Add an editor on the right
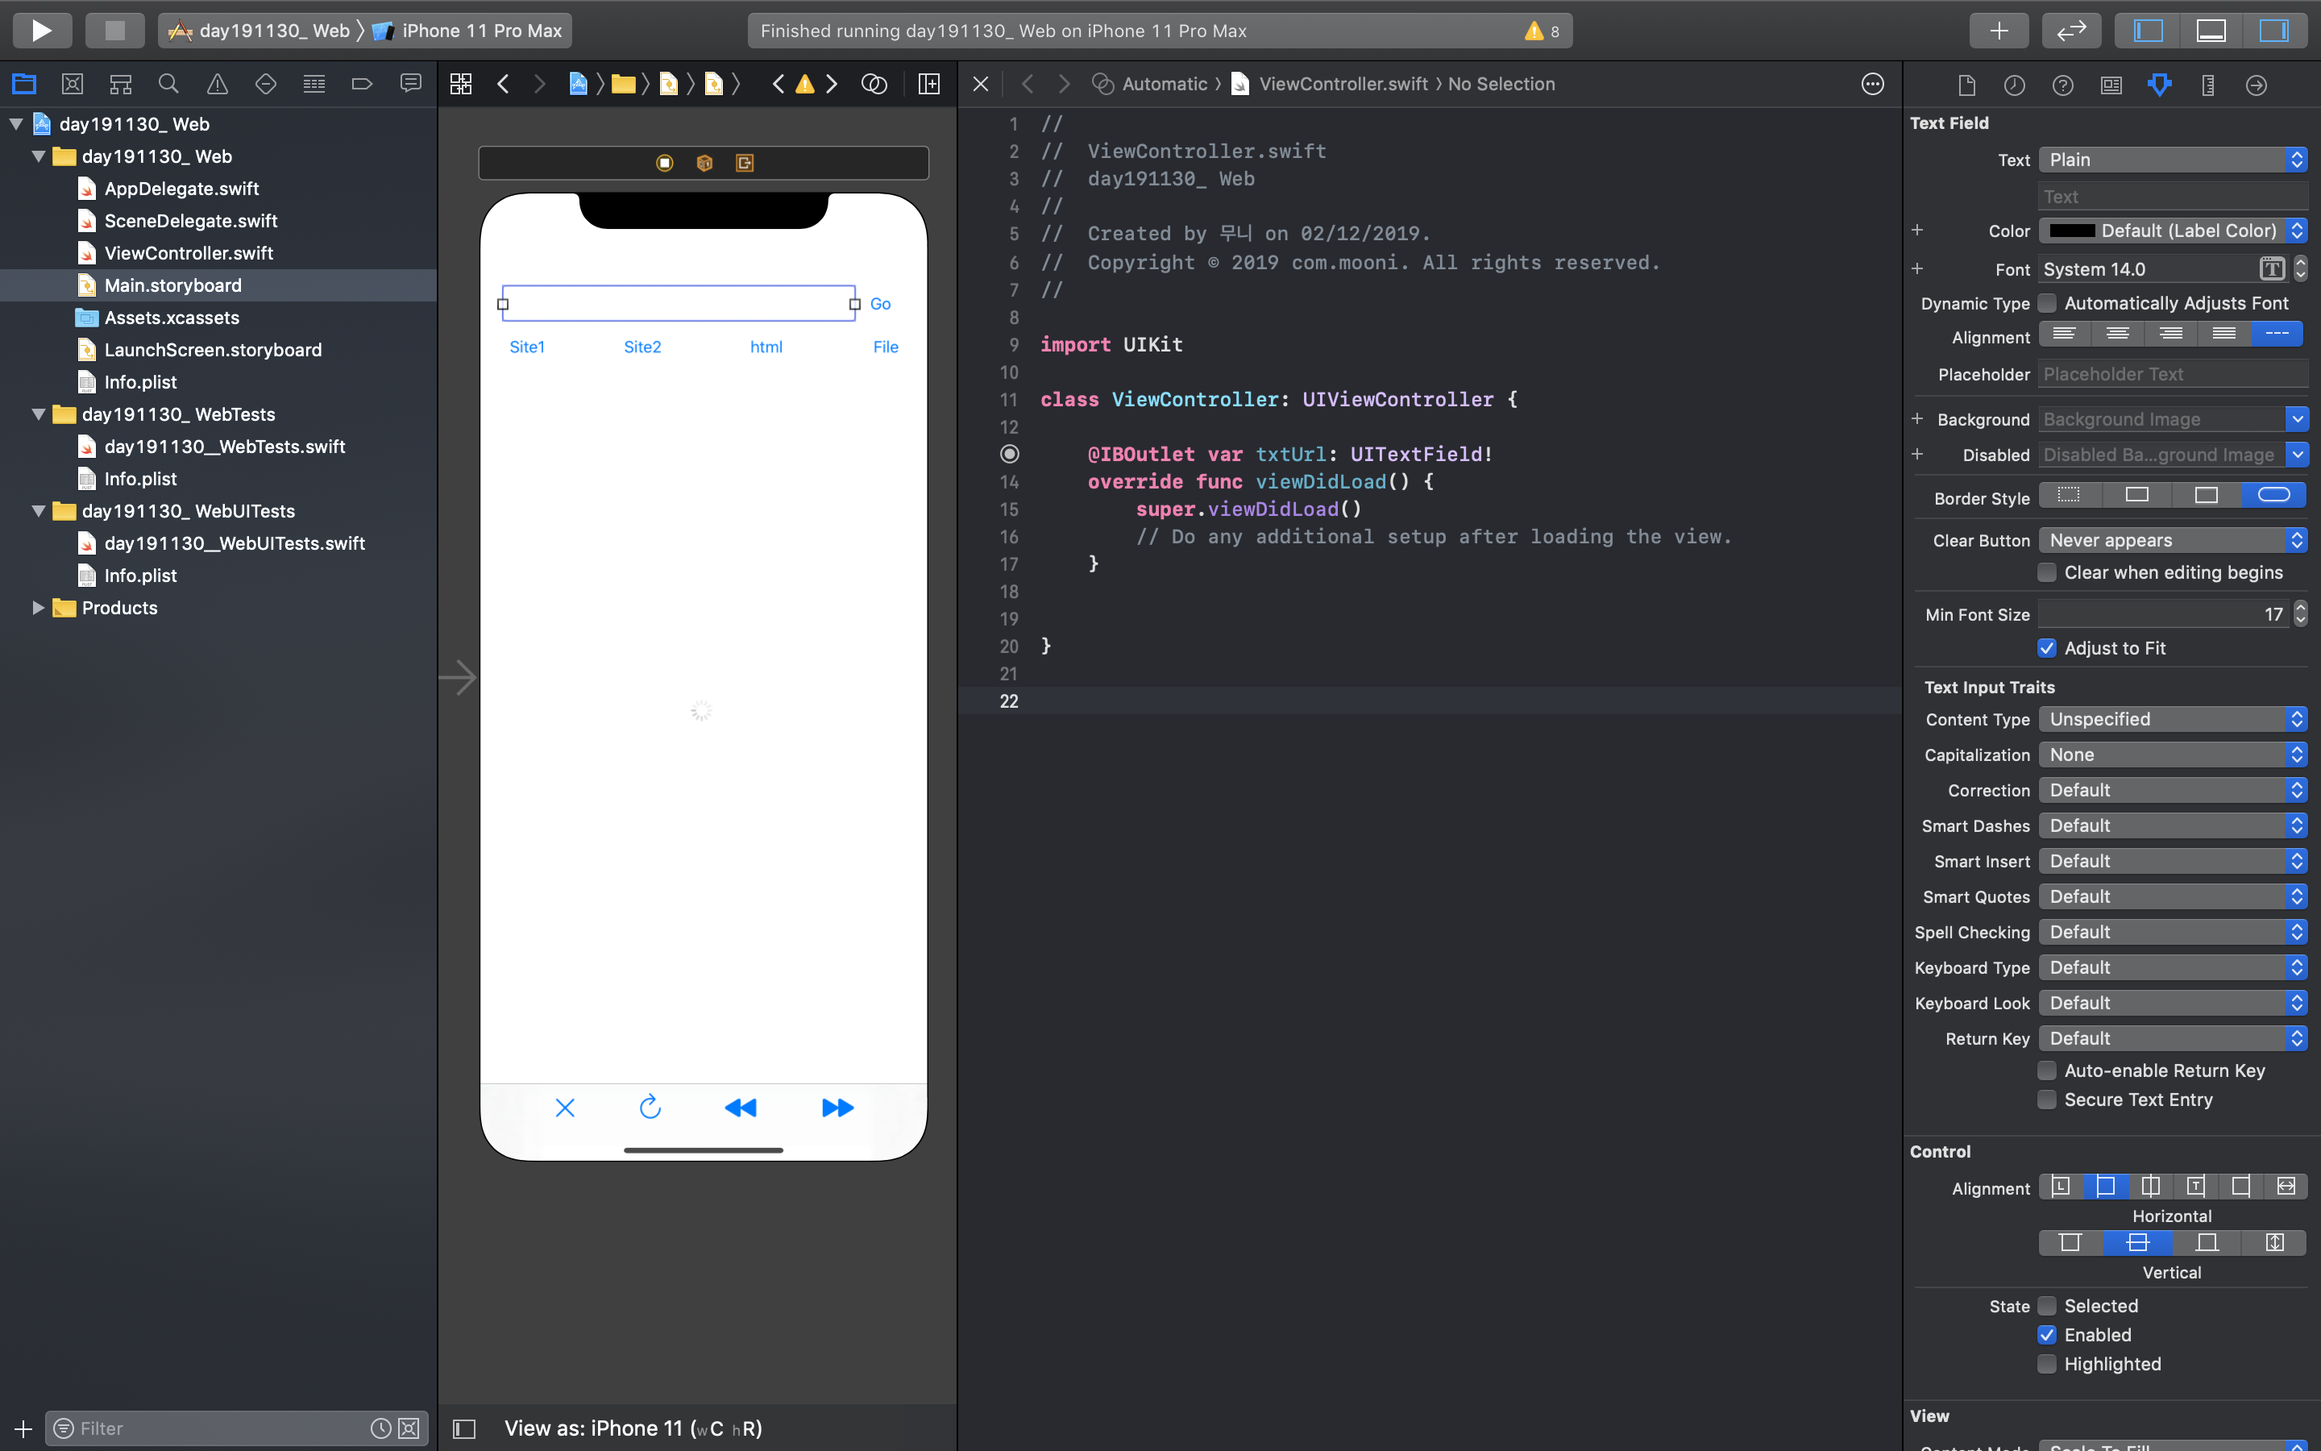This screenshot has height=1451, width=2321. 928,85
